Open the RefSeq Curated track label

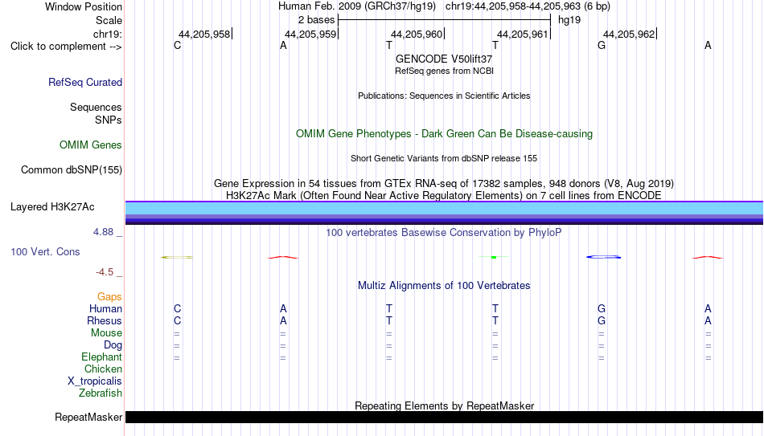tap(85, 82)
